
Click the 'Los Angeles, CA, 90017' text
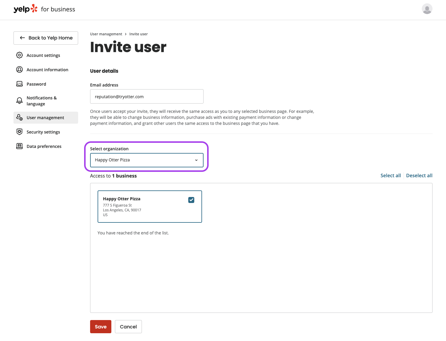coord(122,210)
